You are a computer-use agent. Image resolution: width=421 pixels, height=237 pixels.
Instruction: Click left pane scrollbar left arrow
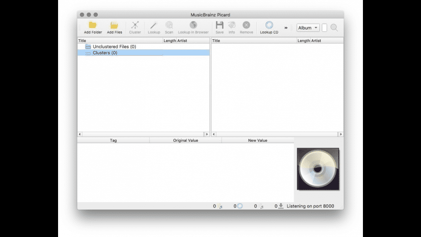pos(80,134)
